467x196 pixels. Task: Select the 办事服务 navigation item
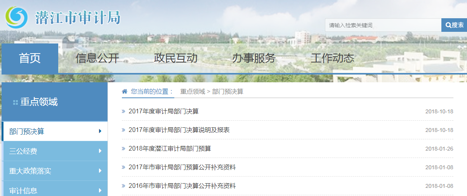tap(254, 58)
